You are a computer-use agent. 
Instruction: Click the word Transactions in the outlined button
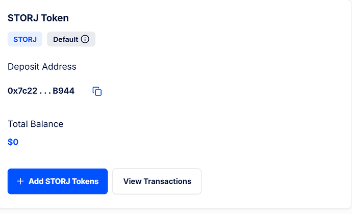point(167,181)
